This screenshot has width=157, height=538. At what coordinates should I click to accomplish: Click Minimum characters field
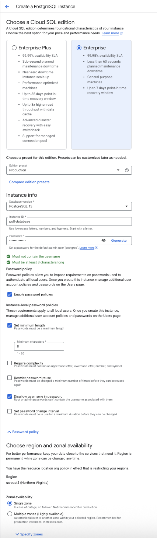click(39, 346)
